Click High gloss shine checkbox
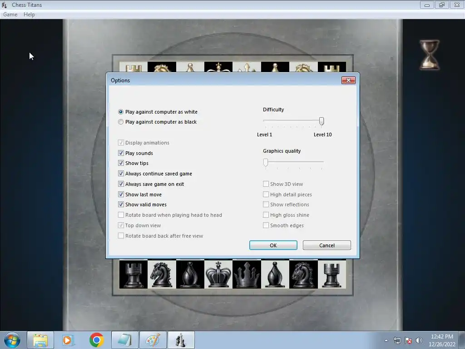Image resolution: width=465 pixels, height=349 pixels. pyautogui.click(x=266, y=215)
